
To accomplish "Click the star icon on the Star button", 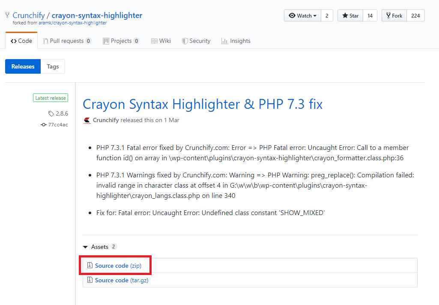I will tap(345, 15).
